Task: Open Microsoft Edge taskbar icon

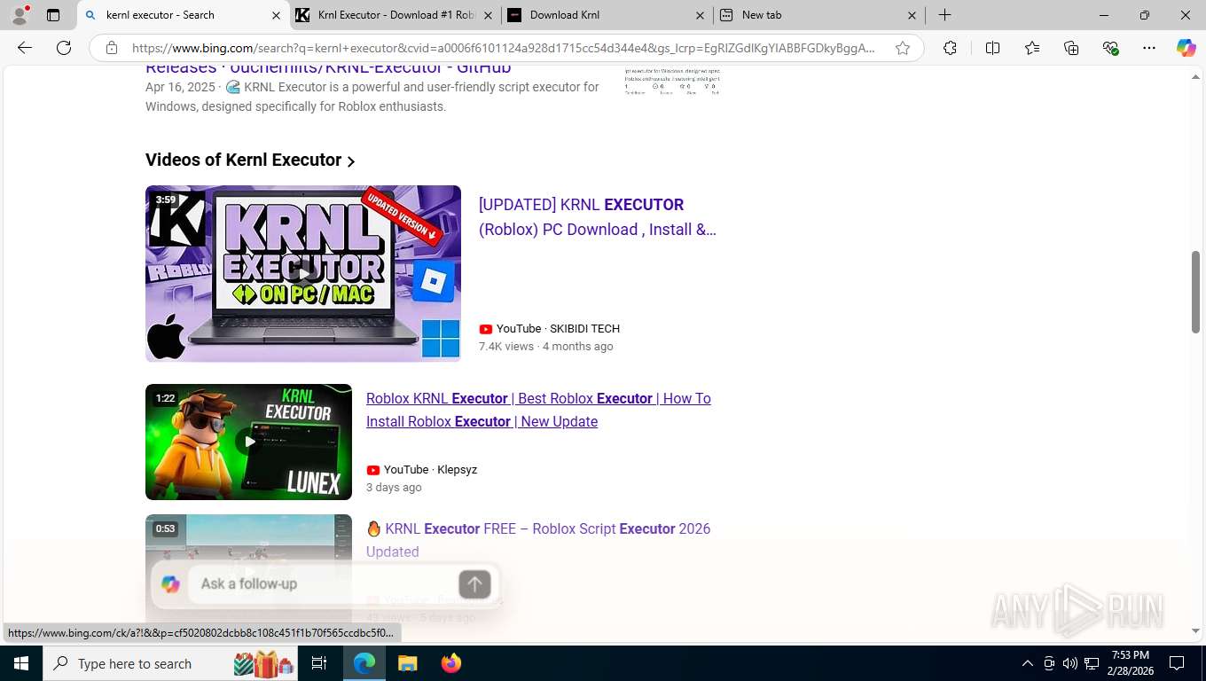Action: coord(364,663)
